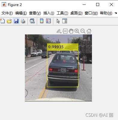
Task: Open the Property Inspector icon
Action: point(65,21)
